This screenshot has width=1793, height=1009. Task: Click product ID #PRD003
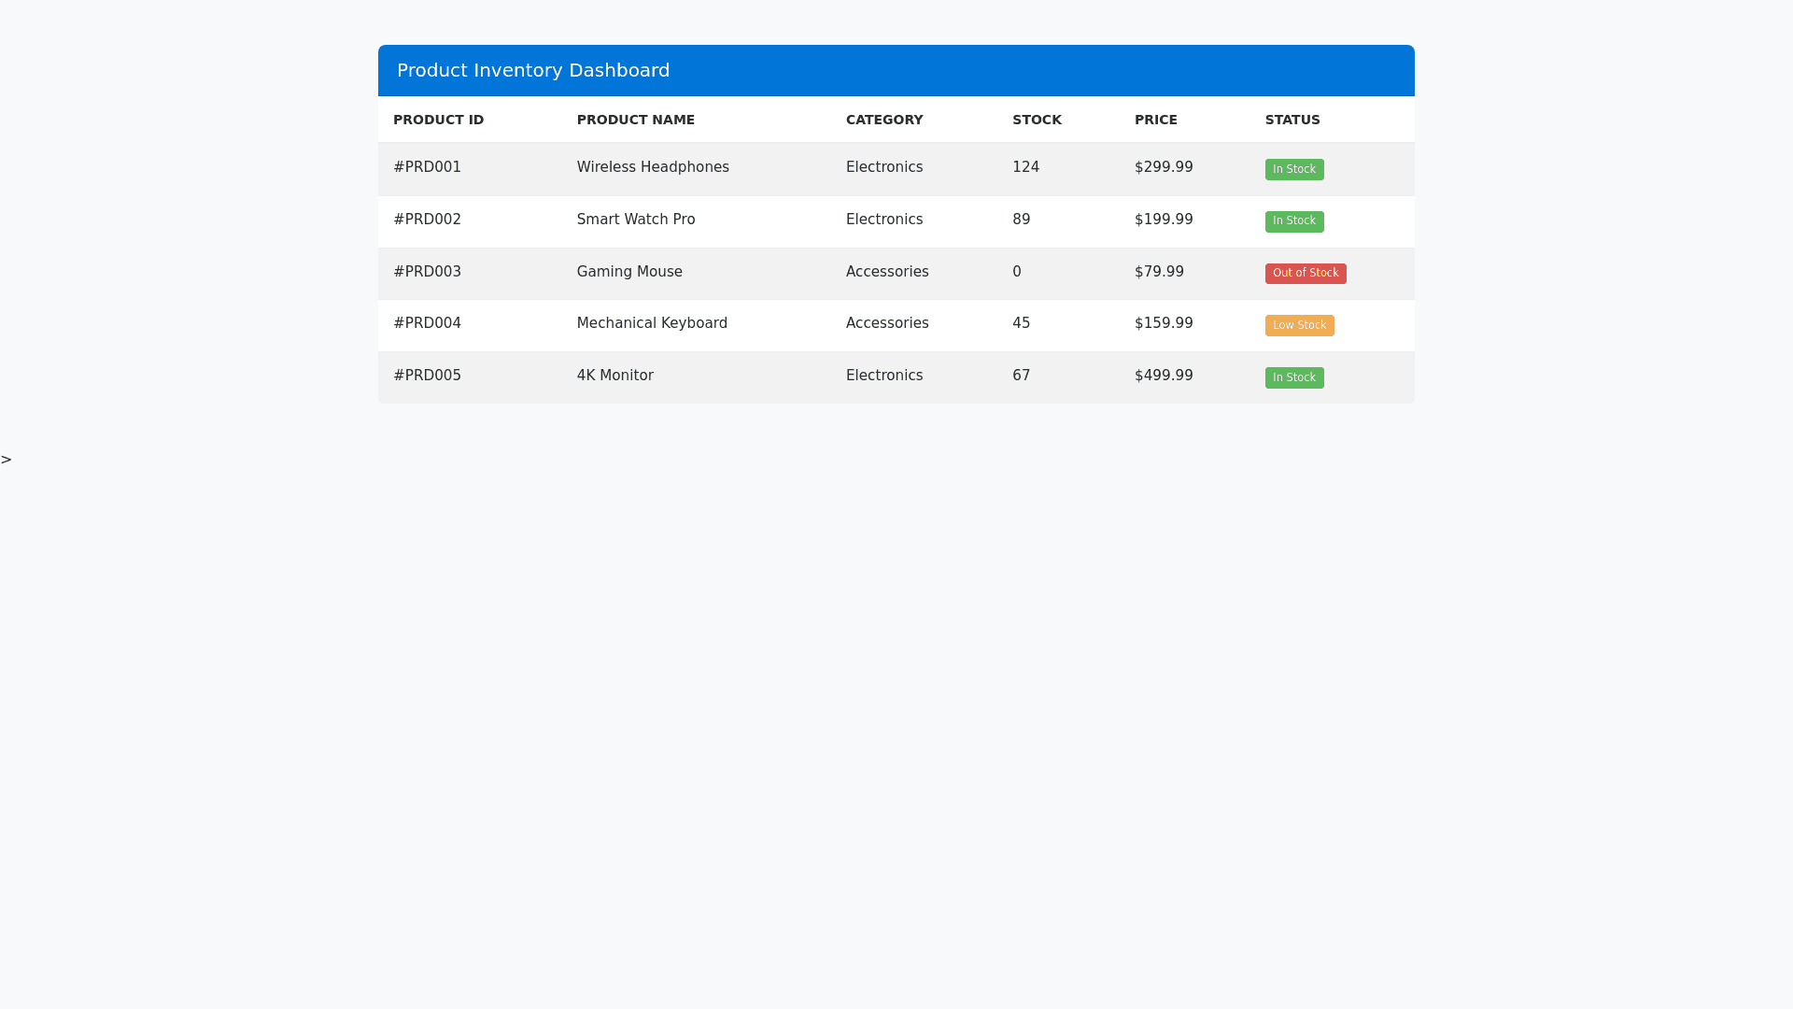click(427, 272)
